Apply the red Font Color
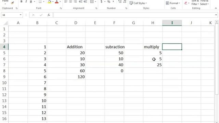 (x=57, y=2)
